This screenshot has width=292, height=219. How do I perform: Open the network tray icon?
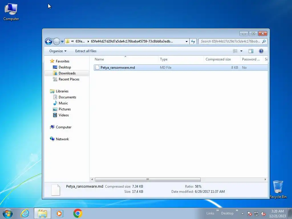256,214
